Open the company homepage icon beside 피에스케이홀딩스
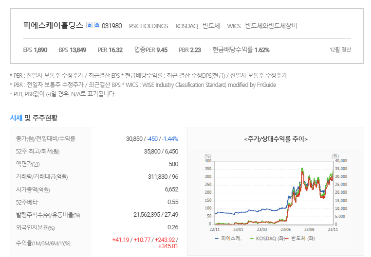The image size is (371, 257). (89, 25)
